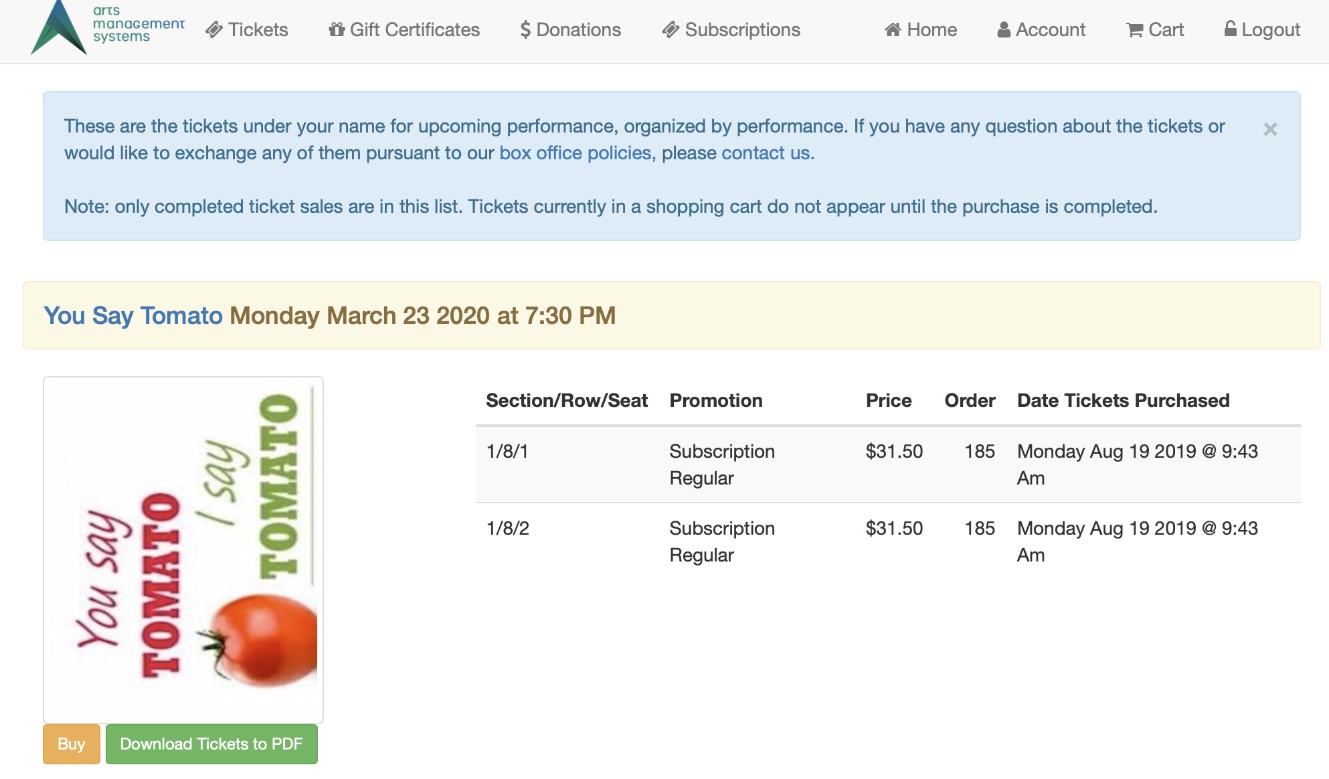Click the house icon beside Home
The image size is (1329, 779).
[893, 30]
